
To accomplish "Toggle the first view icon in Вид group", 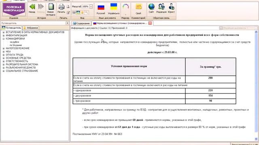I will (74, 12).
